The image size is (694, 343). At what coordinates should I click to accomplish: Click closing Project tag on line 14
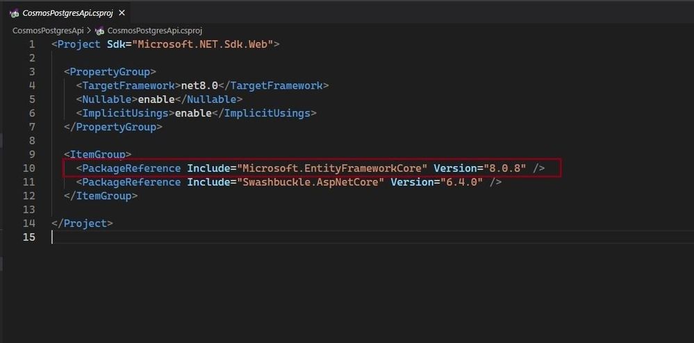(x=83, y=223)
